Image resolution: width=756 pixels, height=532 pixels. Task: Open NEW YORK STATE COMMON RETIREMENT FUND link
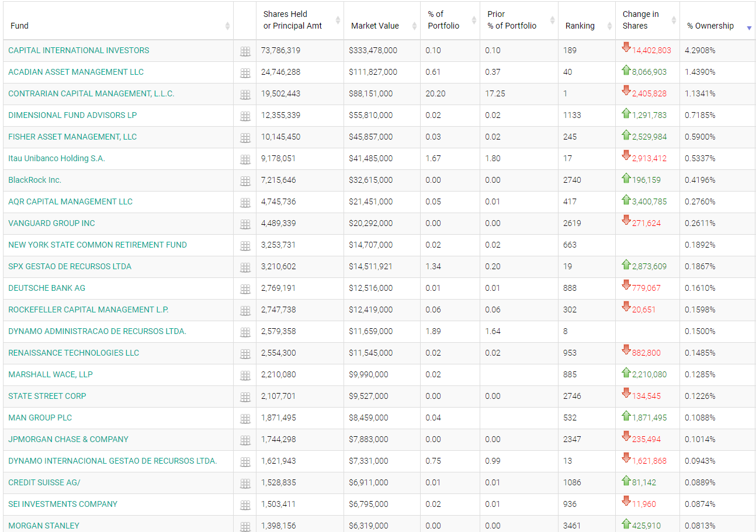98,245
